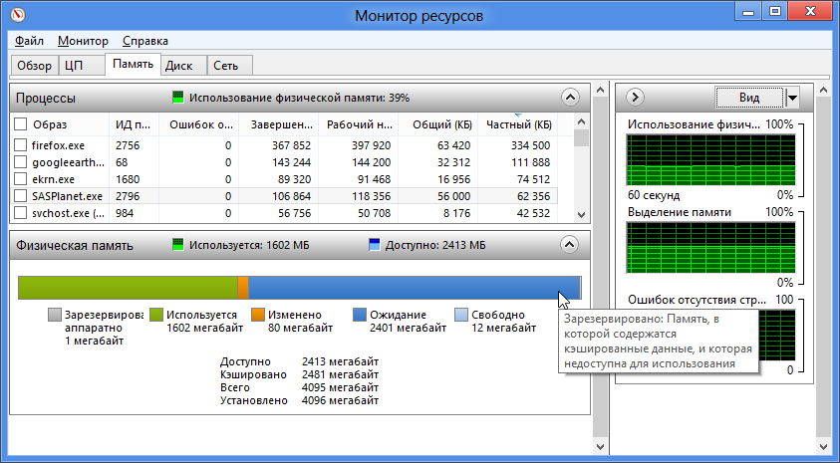Image resolution: width=840 pixels, height=463 pixels.
Task: Enable the SASPlanet.exe checkbox
Action: pyautogui.click(x=20, y=196)
